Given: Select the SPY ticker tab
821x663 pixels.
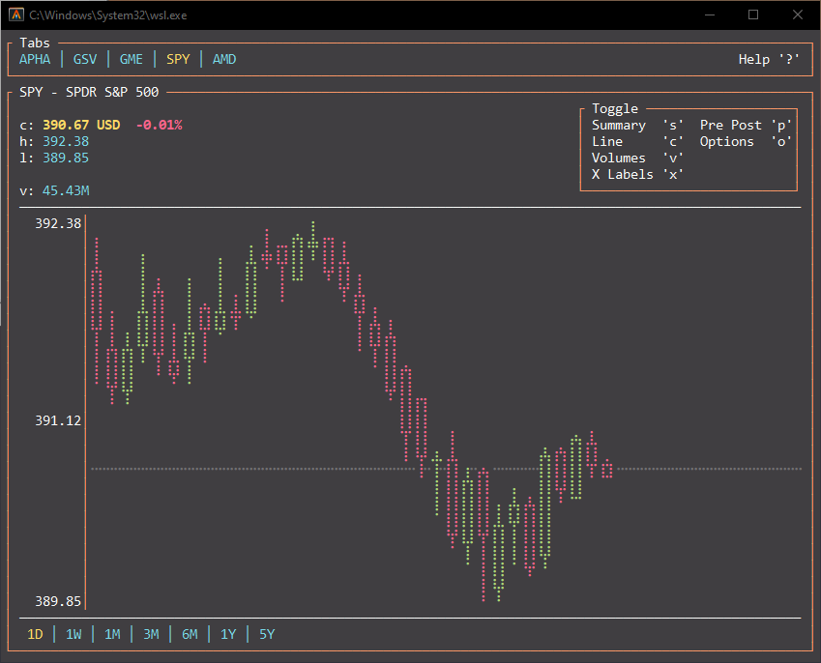Looking at the screenshot, I should [178, 59].
